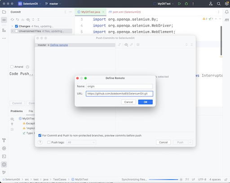Switch to pom.xml (SeleniumGit) editor tab
Viewport: 230px width, 183px height.
(x=124, y=12)
